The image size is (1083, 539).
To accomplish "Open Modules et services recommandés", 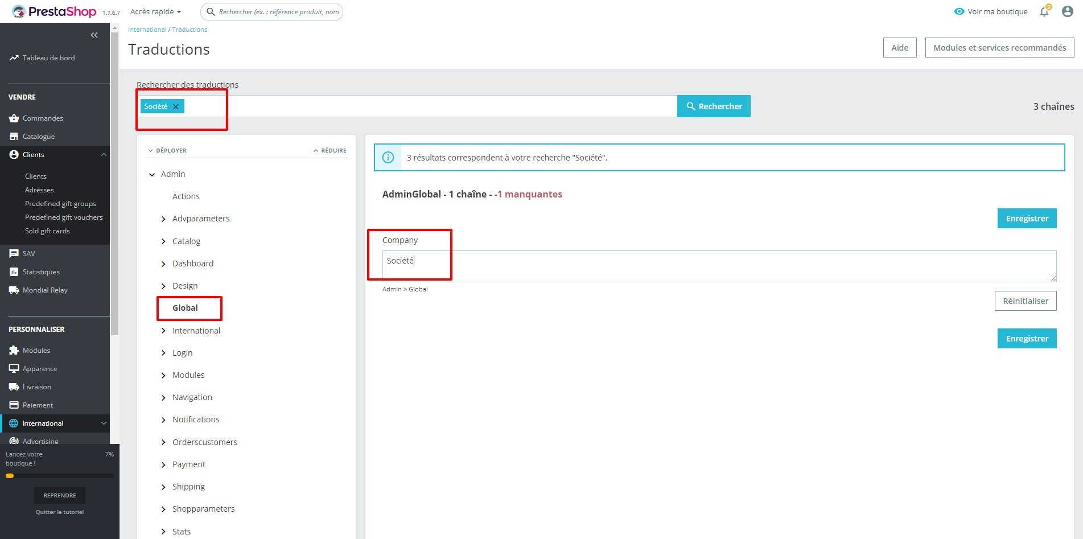I will [x=999, y=48].
